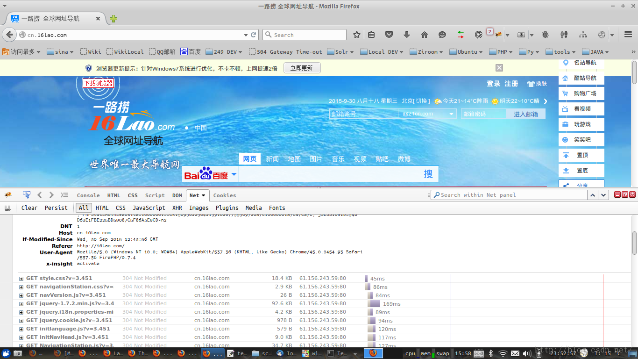Viewport: 638px width, 359px height.
Task: Filter the Net panel by CSS requests
Action: [x=121, y=208]
